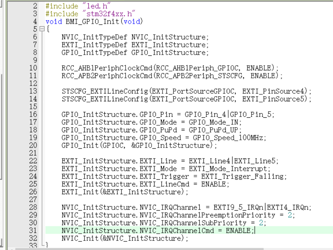Click the 'BMI_GPIO_Init' function name

92,22
